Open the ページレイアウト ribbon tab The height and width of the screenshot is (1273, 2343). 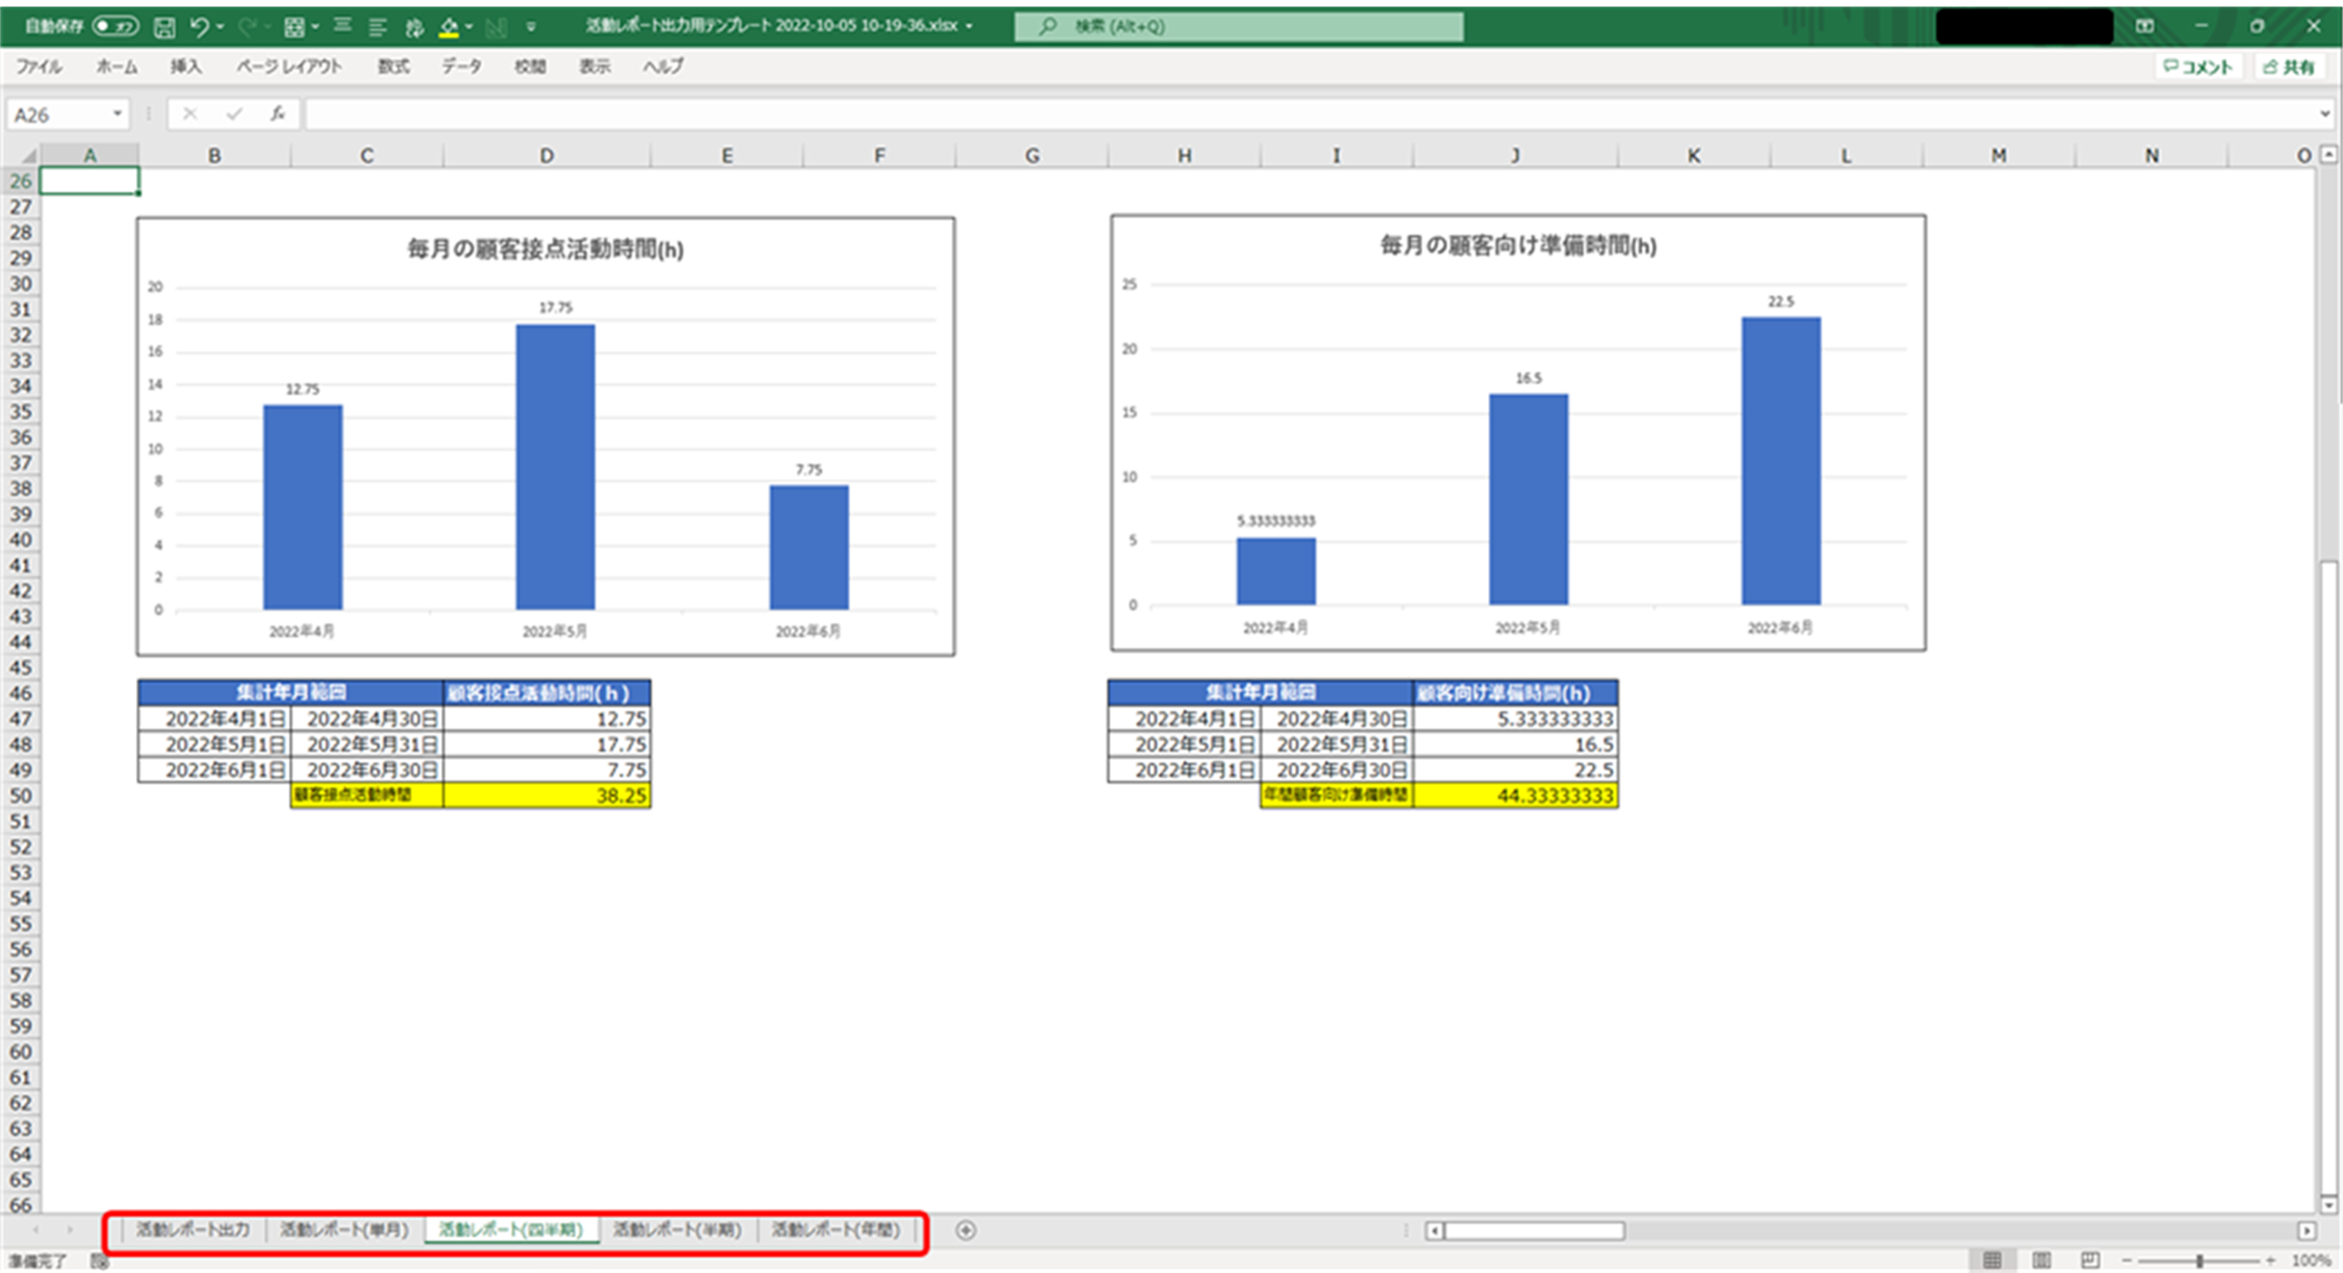[x=289, y=66]
